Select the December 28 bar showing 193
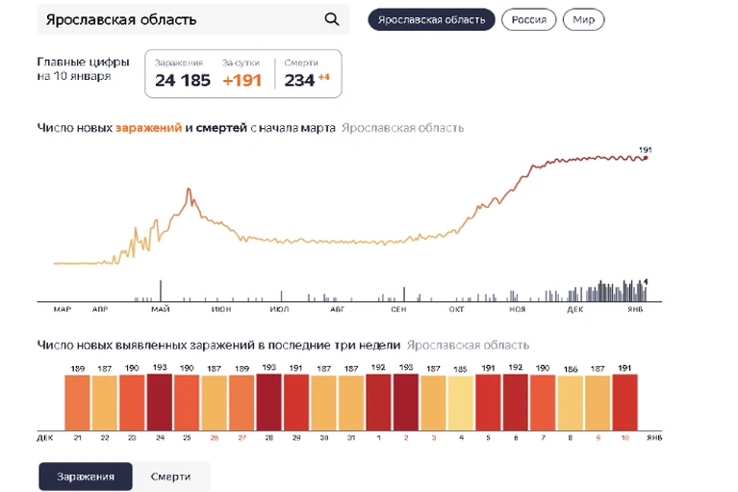738x492 pixels. [x=268, y=402]
